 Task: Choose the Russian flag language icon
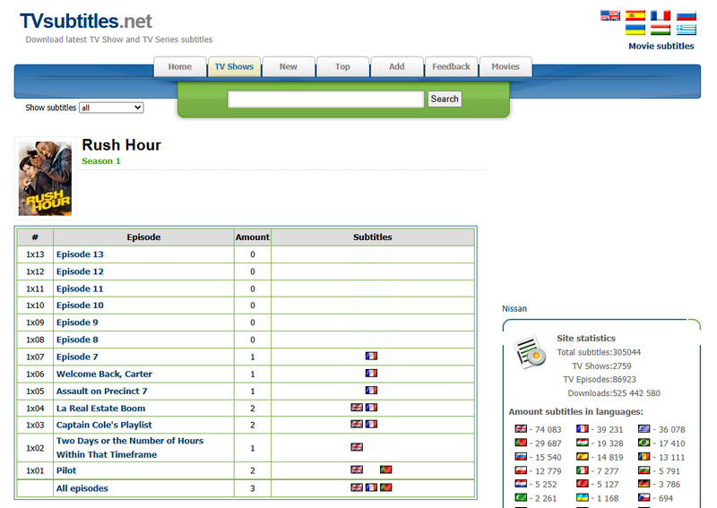tap(687, 15)
